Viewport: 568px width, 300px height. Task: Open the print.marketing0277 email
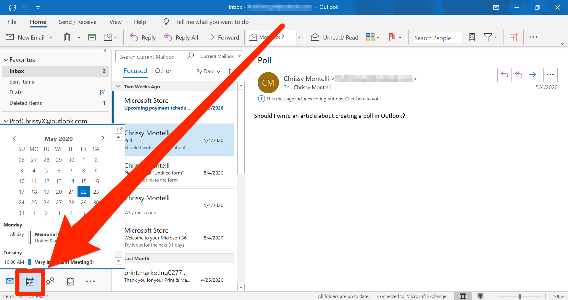pos(179,276)
